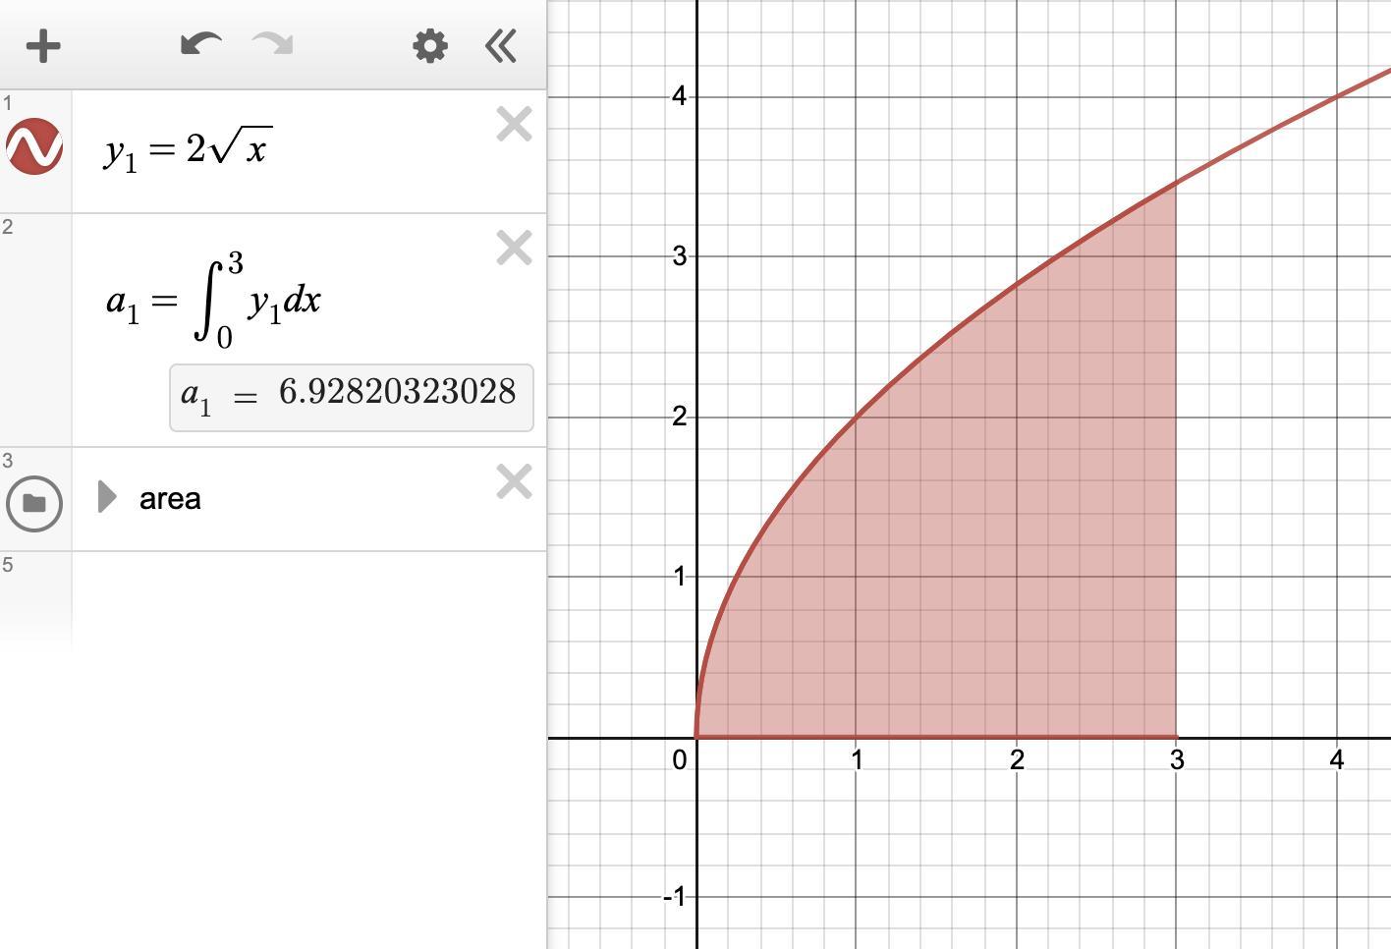Click the area folder icon
This screenshot has width=1391, height=949.
[x=34, y=503]
